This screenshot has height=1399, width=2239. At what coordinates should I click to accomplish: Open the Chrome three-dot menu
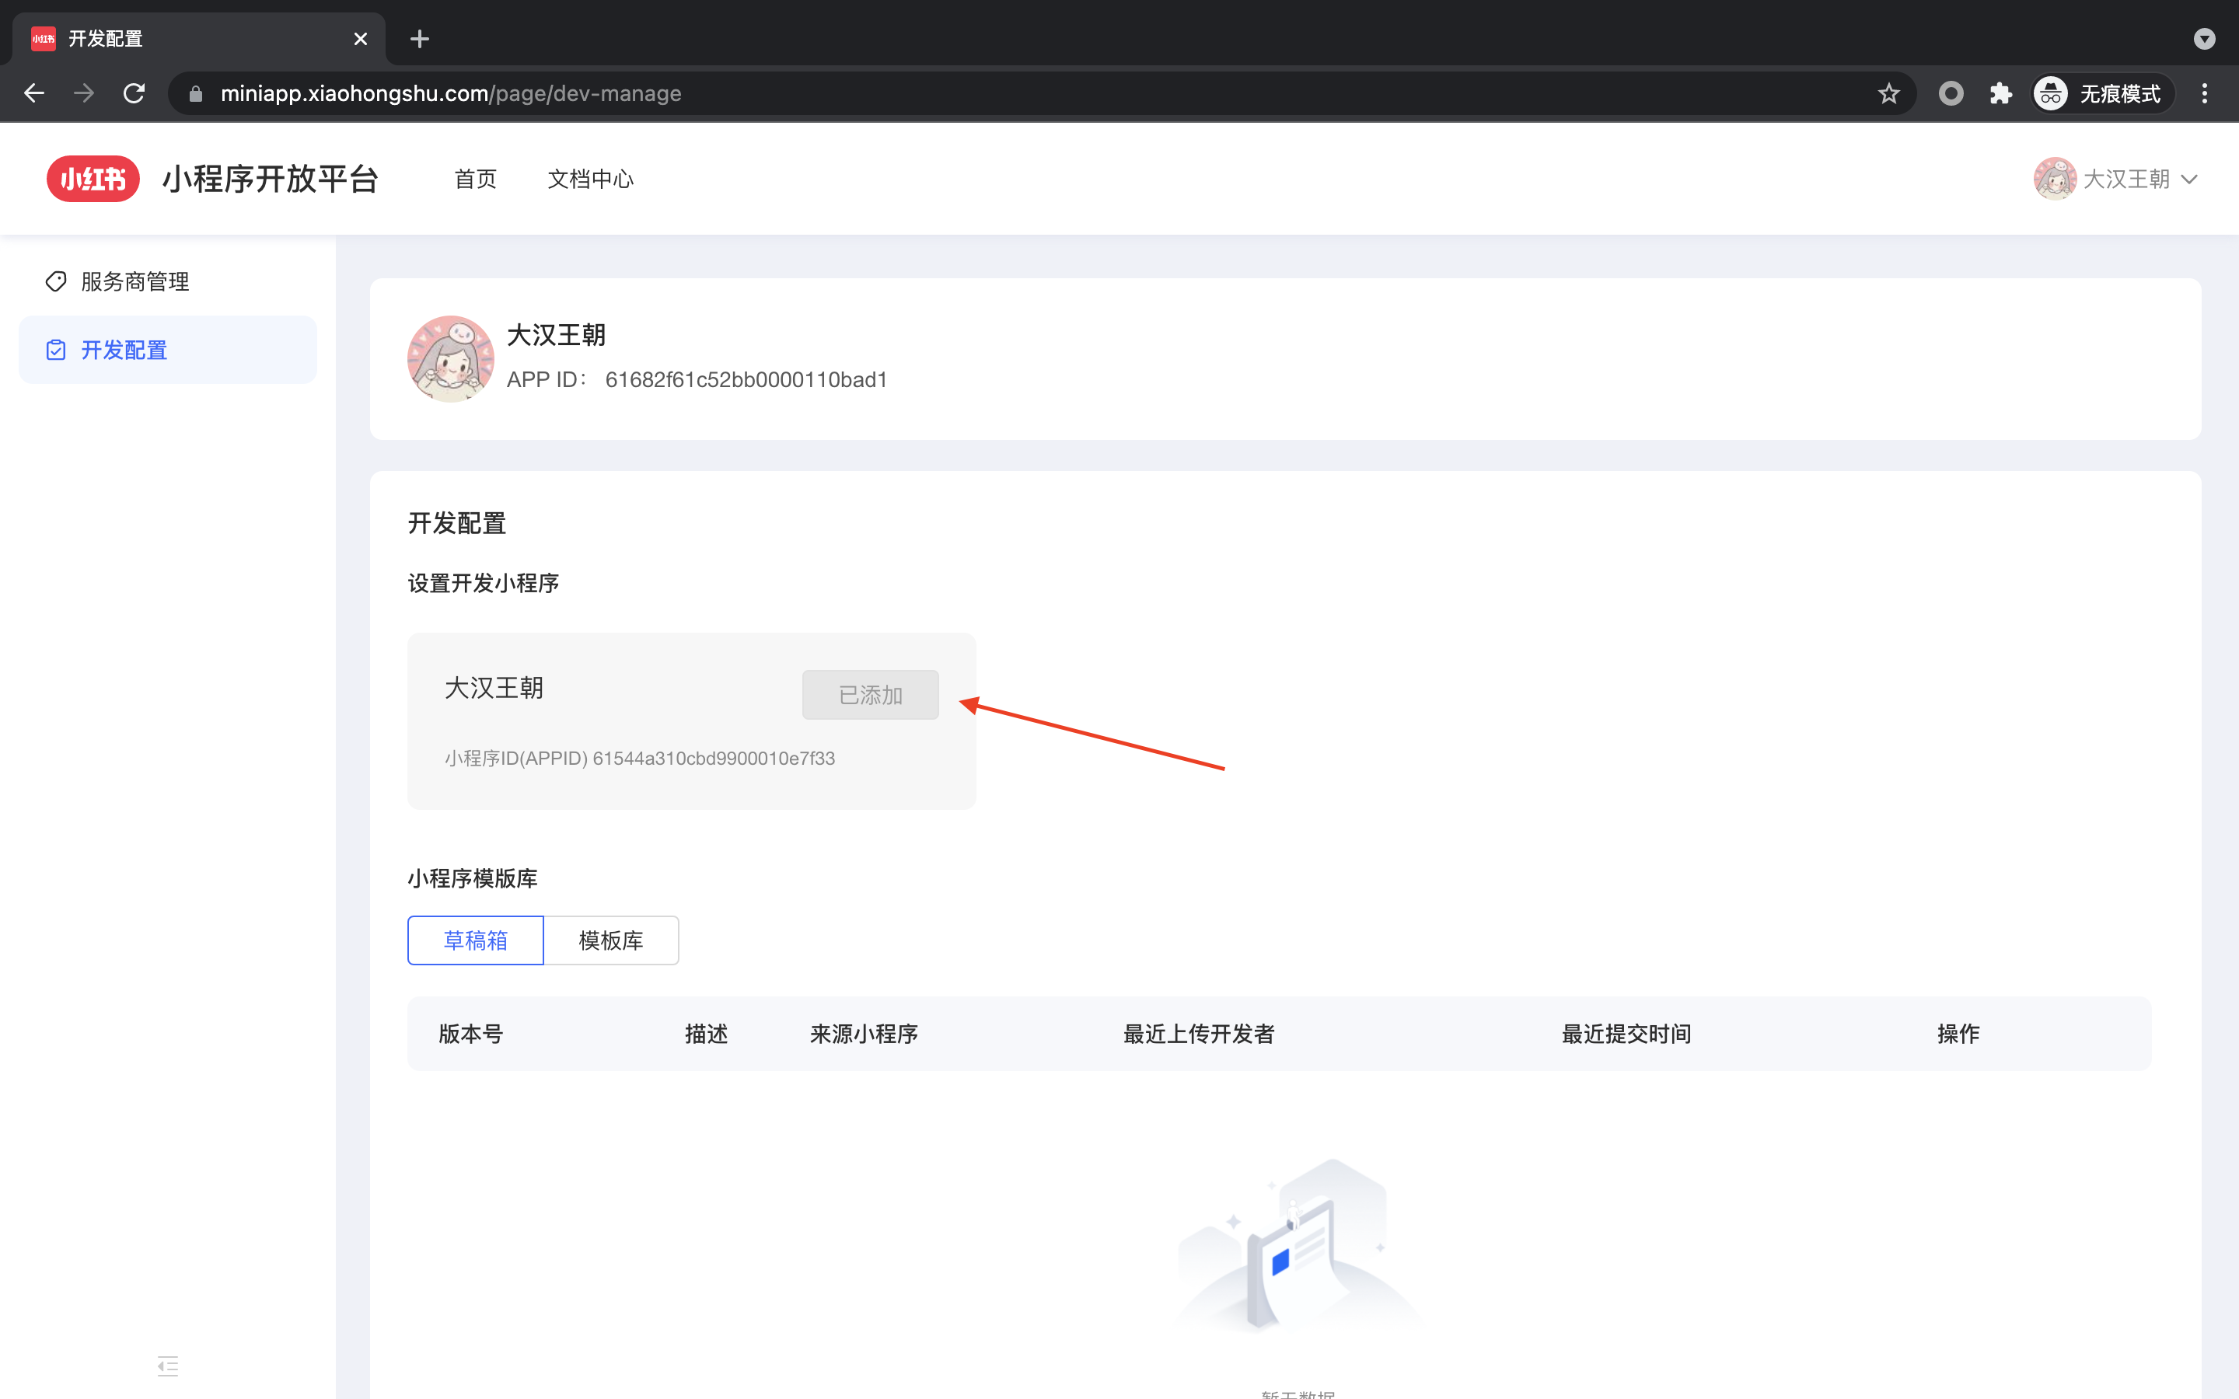2205,93
